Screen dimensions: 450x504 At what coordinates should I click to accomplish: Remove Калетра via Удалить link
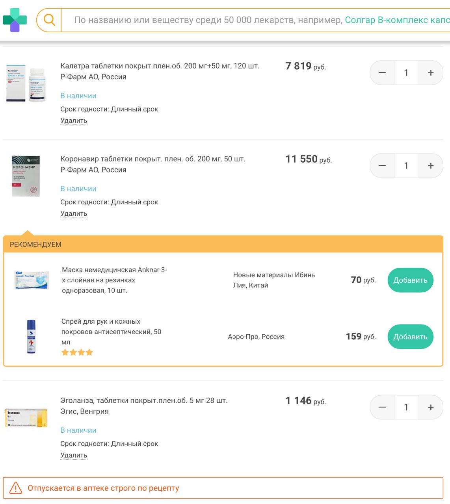74,121
